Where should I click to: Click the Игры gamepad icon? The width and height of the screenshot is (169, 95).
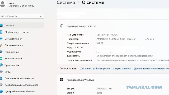pos(1,72)
